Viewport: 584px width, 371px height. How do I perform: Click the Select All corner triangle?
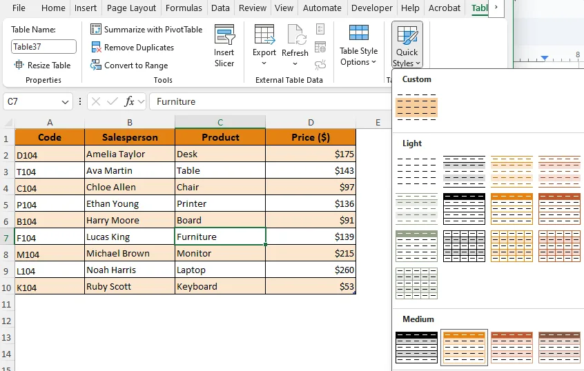[8, 123]
